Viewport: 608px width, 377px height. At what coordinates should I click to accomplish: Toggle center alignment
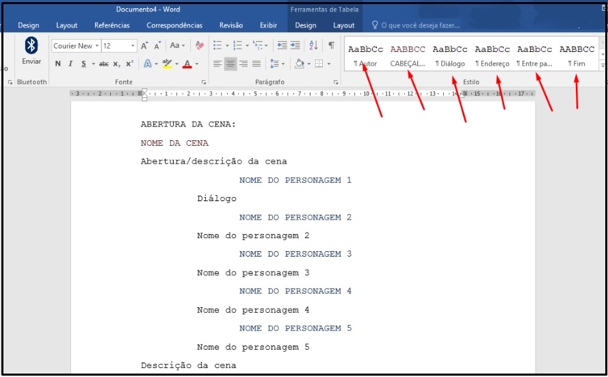coord(230,64)
